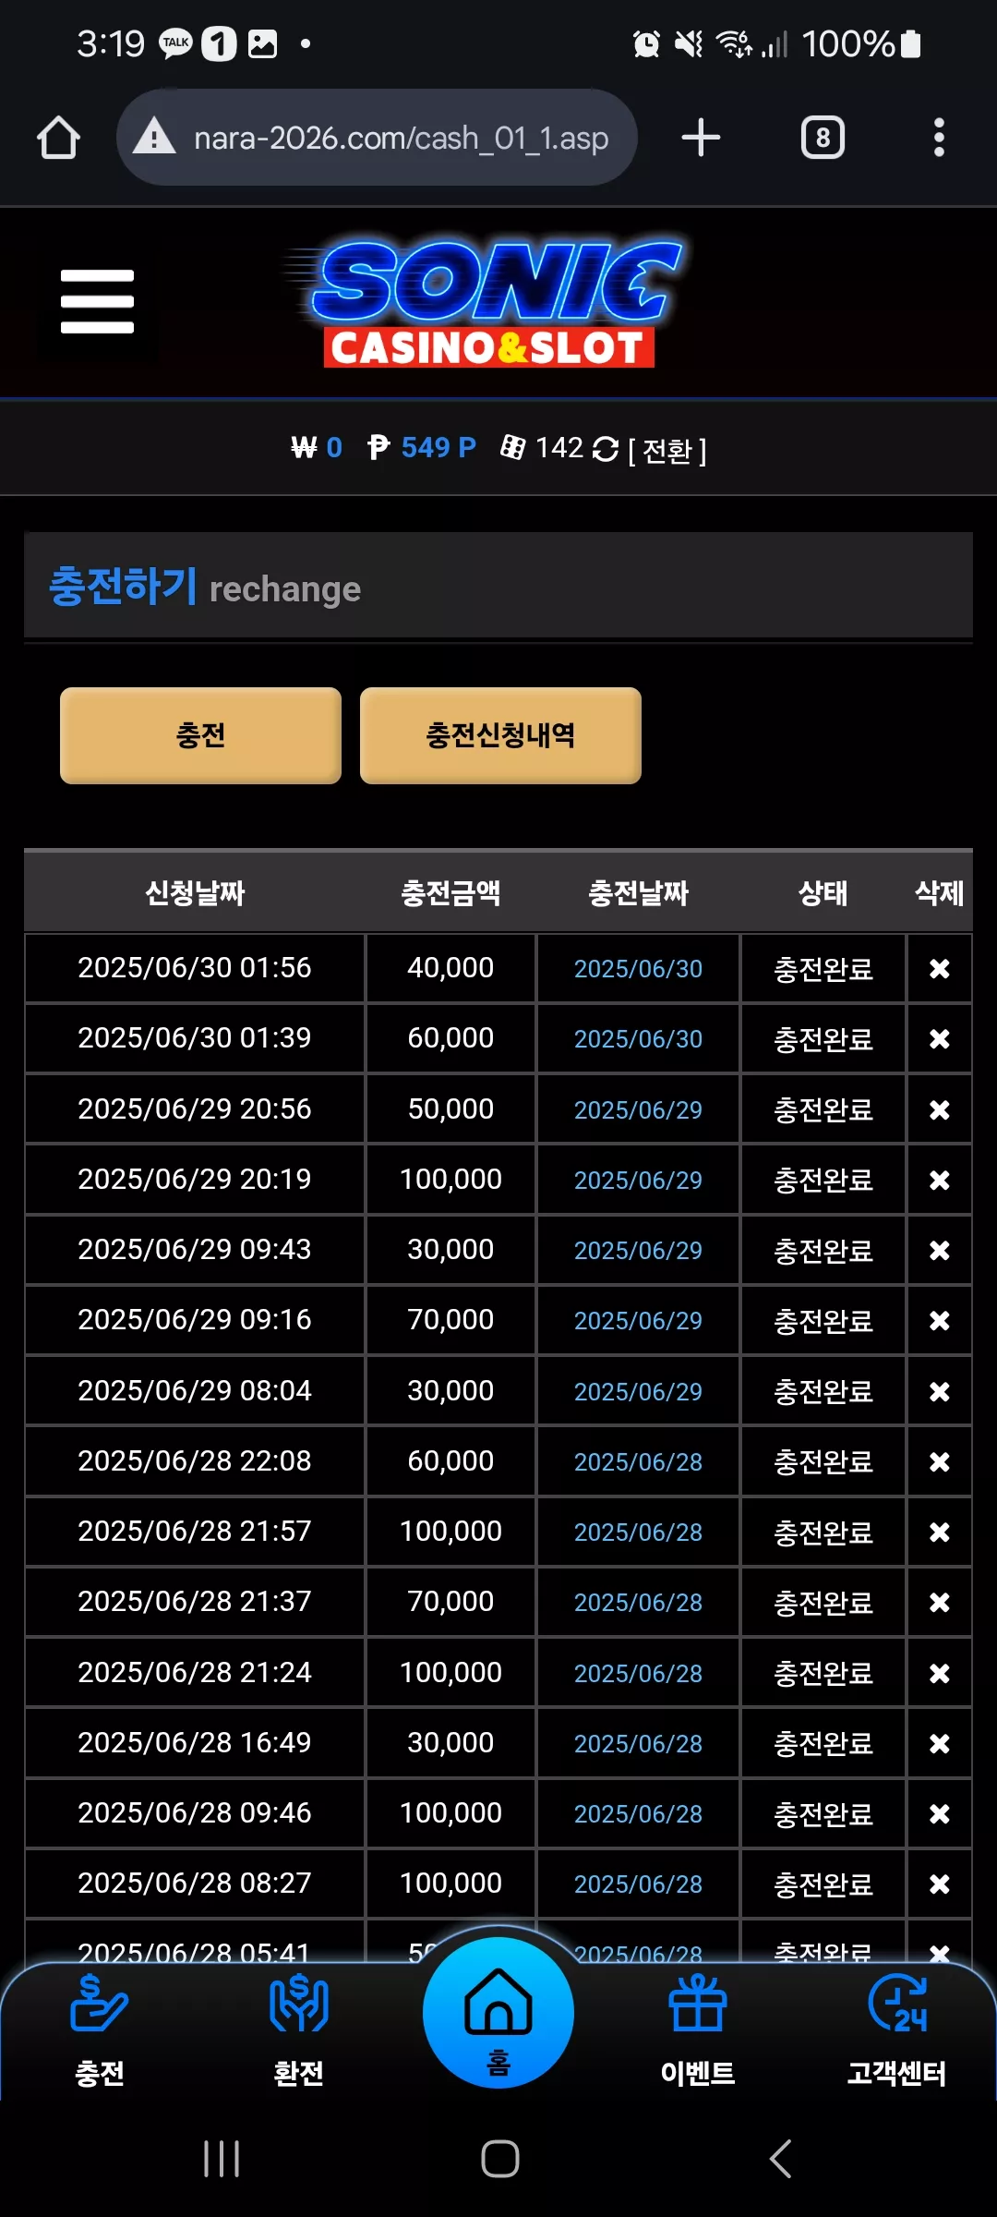This screenshot has width=997, height=2217.
Task: Delete the 2025/06/28 16:49 record
Action: 939,1743
